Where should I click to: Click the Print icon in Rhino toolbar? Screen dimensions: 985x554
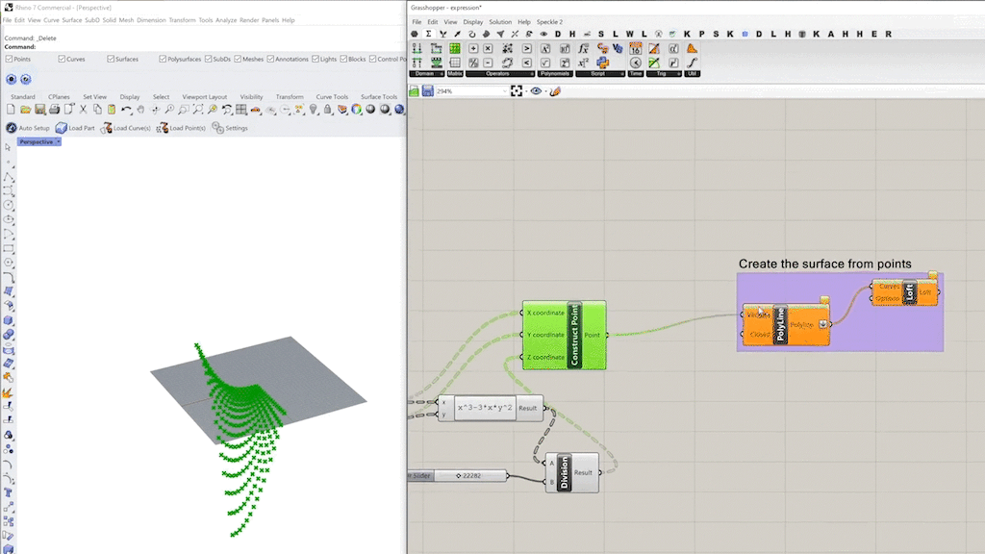click(x=54, y=110)
